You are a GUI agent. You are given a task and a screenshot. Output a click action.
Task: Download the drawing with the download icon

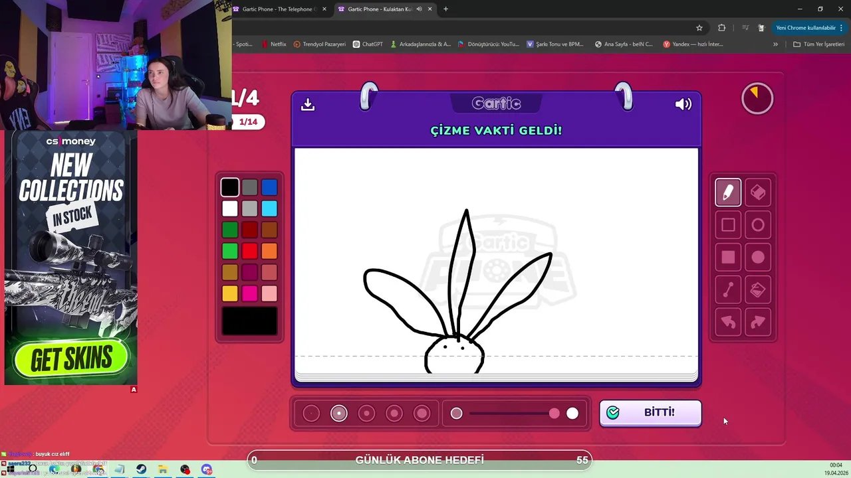point(308,104)
